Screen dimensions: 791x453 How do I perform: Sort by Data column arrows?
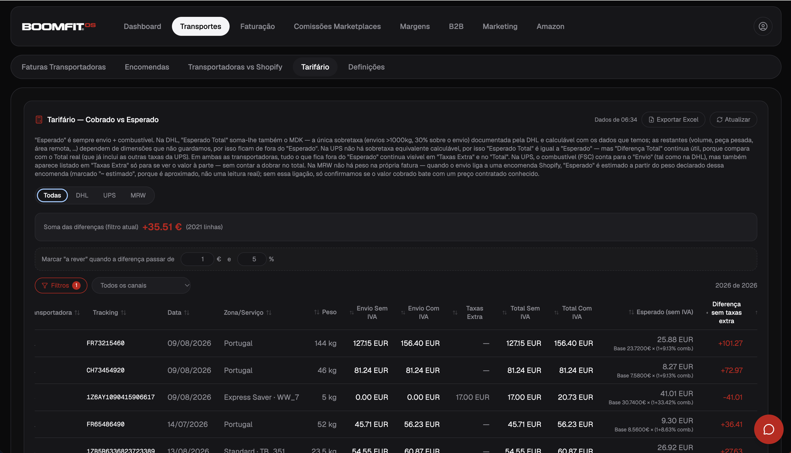click(x=187, y=312)
